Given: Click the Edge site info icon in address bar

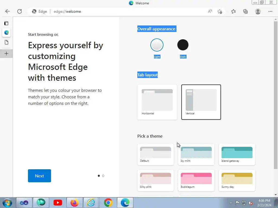Looking at the screenshot, I should click(39, 11).
